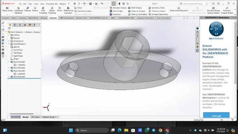Open the Windows Start menu
The width and height of the screenshot is (238, 134).
point(71,130)
